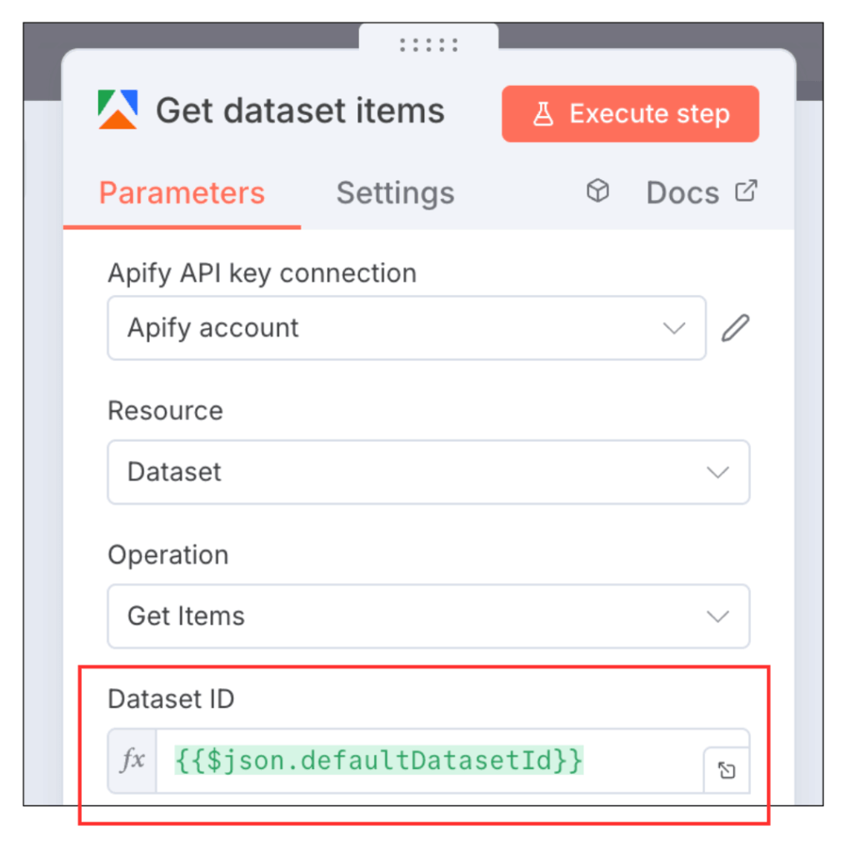Click the drag handle dots above the panel
The width and height of the screenshot is (850, 854).
click(x=427, y=44)
